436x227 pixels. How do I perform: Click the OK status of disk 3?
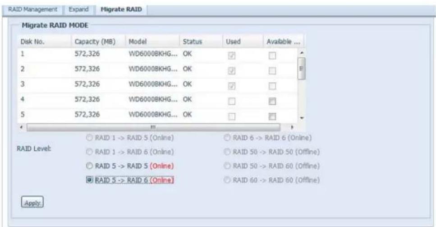(188, 84)
